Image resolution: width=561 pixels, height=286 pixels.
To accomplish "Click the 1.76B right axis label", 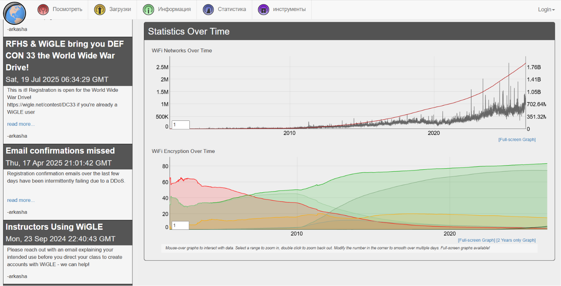I will pos(534,67).
